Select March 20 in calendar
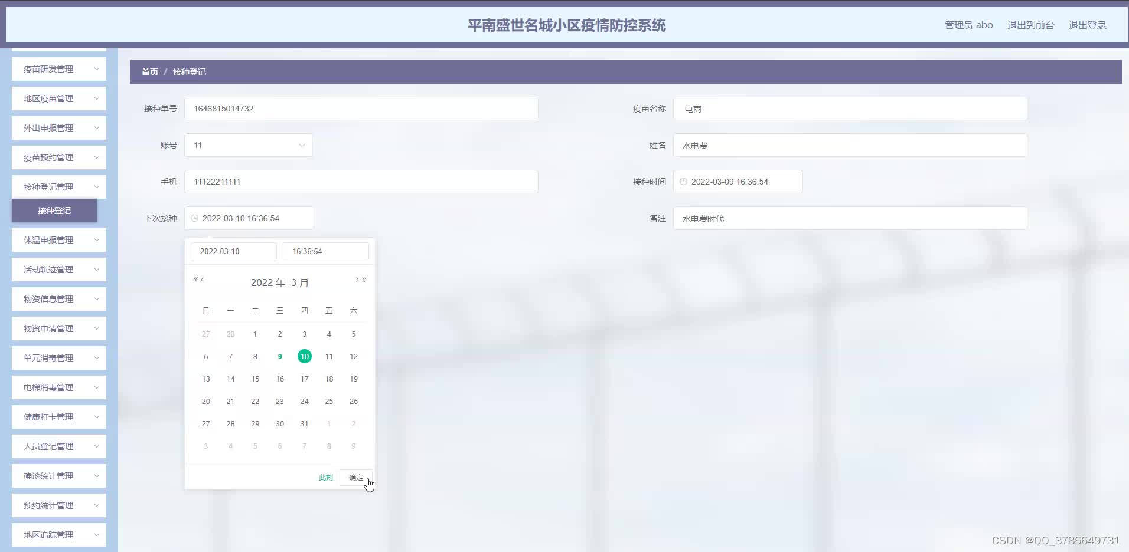Viewport: 1129px width, 552px height. click(x=206, y=401)
